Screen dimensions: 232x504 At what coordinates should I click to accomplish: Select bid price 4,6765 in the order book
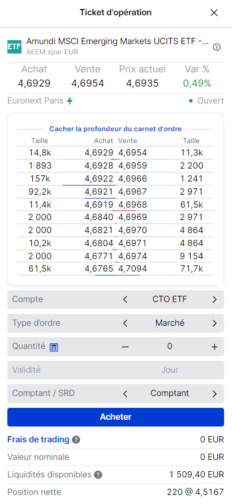pos(99,269)
